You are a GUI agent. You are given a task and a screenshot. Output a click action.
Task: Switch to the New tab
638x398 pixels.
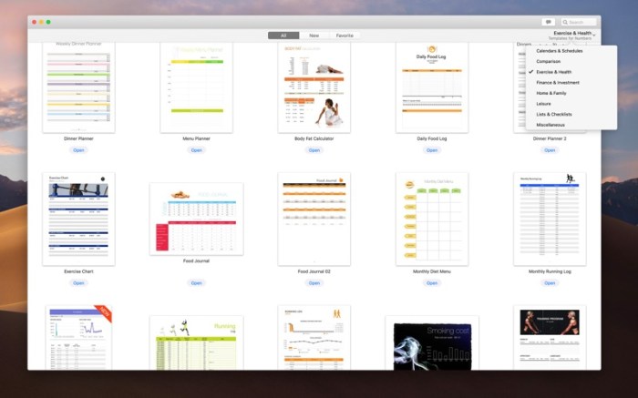[x=314, y=36]
